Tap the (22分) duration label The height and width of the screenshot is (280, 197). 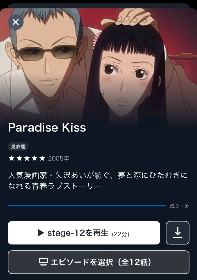120,234
